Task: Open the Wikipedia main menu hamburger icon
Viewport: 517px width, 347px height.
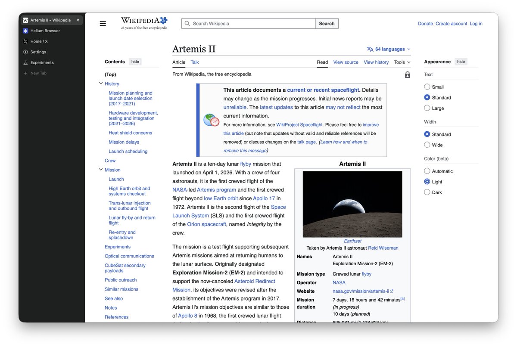Action: (103, 24)
